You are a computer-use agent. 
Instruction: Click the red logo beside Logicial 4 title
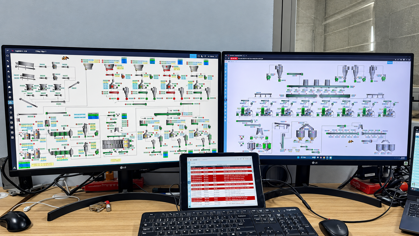click(x=12, y=51)
